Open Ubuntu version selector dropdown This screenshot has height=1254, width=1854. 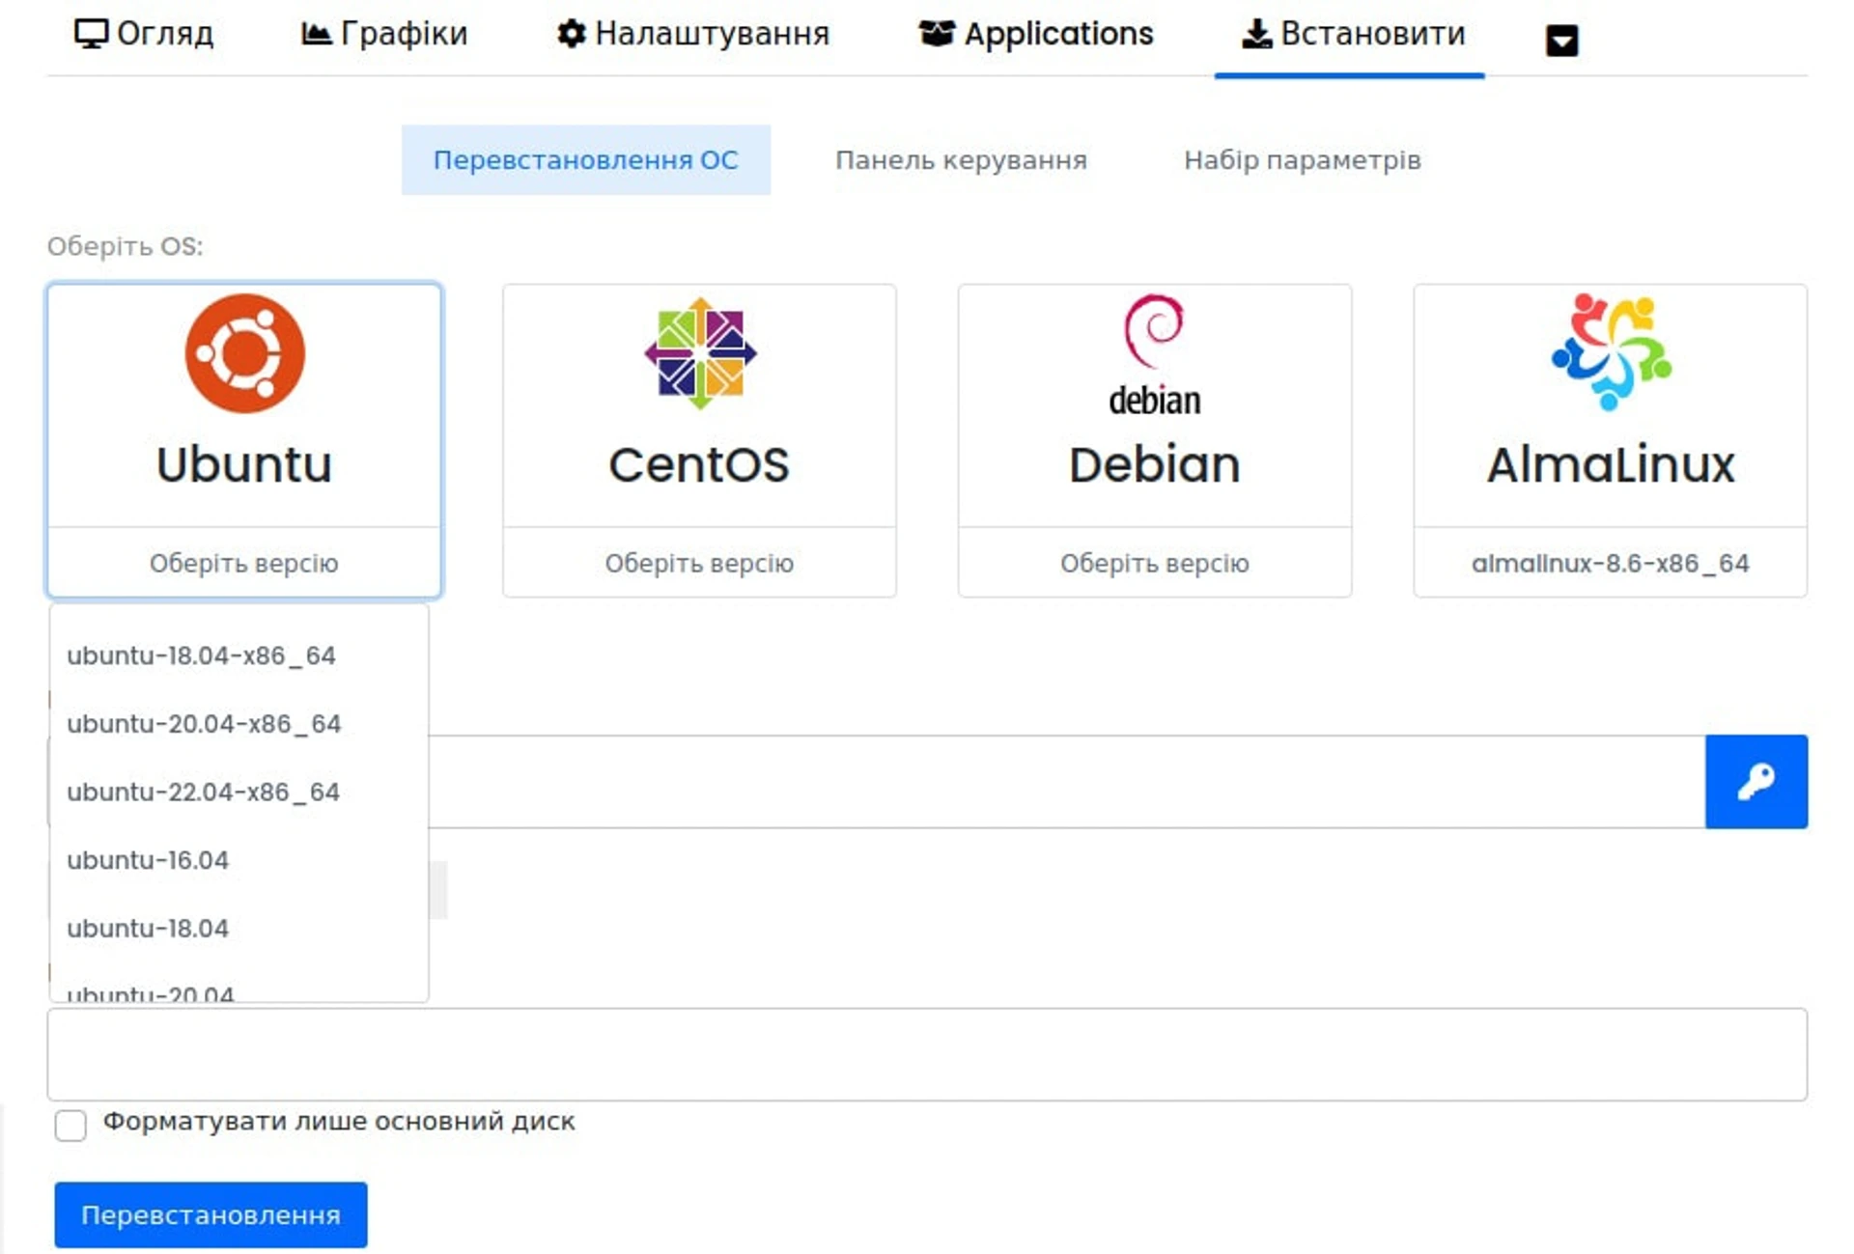click(244, 563)
